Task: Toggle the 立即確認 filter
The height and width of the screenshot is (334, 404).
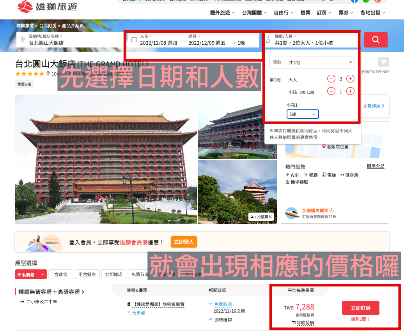Action: (114, 274)
